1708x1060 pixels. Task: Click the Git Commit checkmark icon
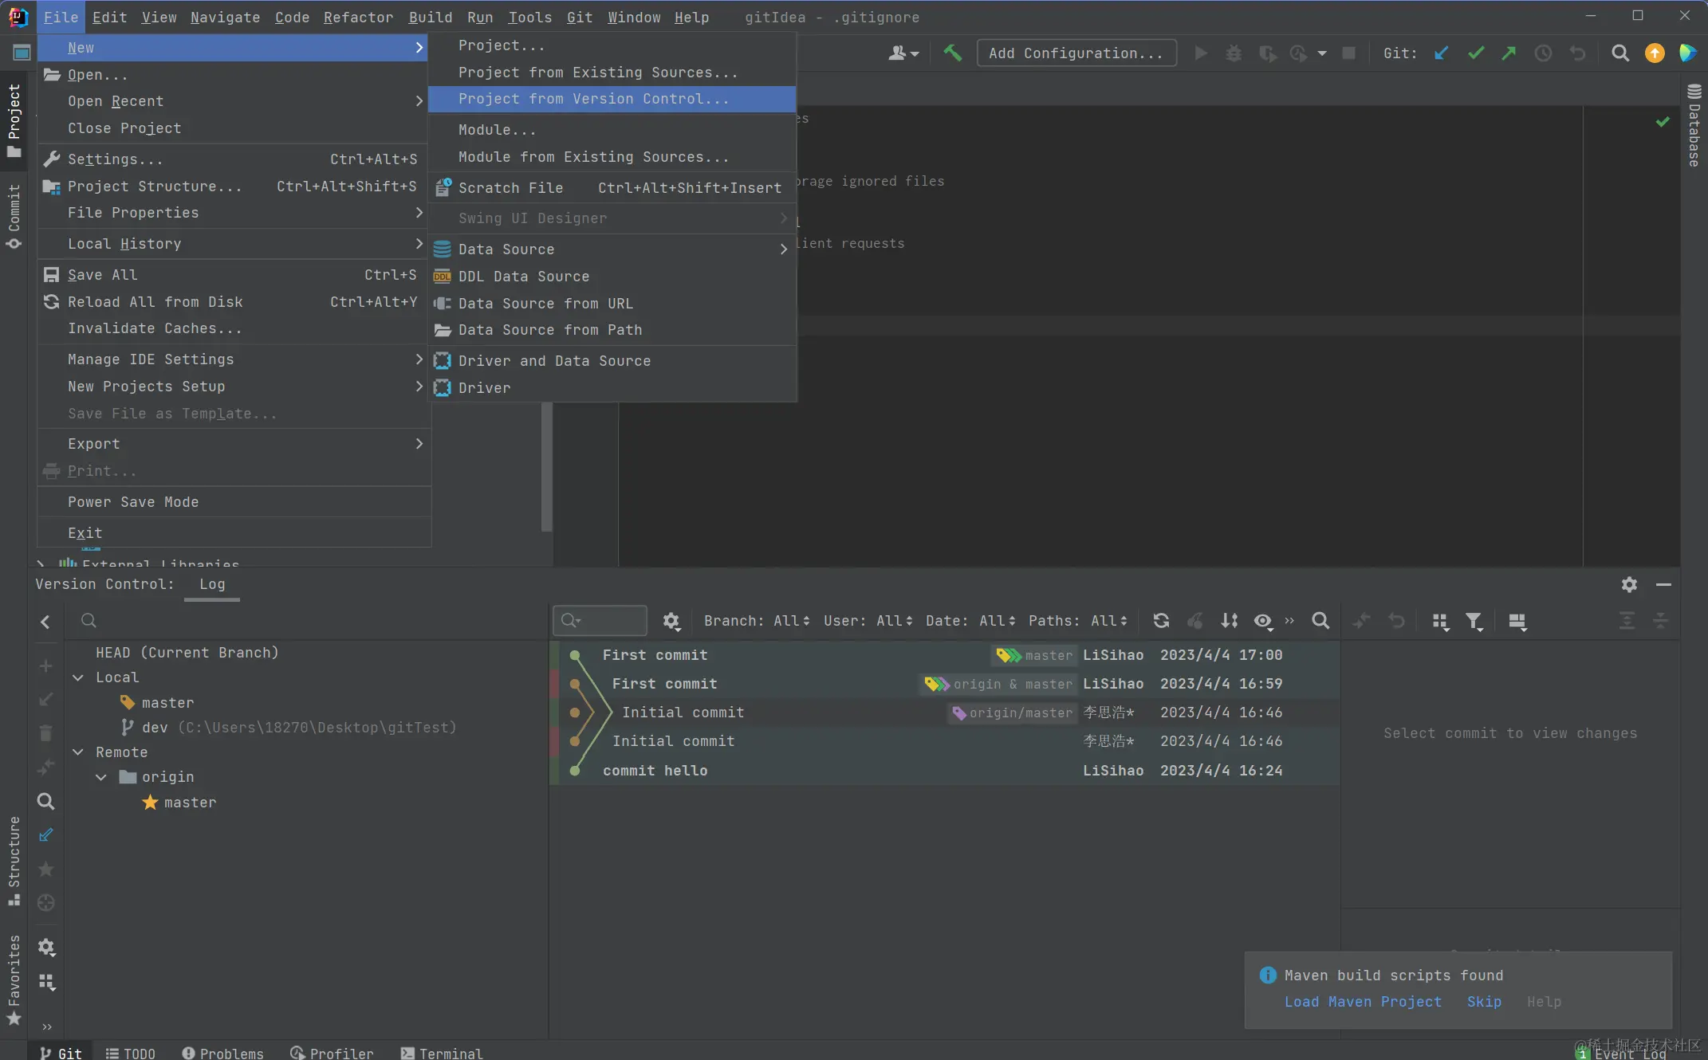point(1476,53)
